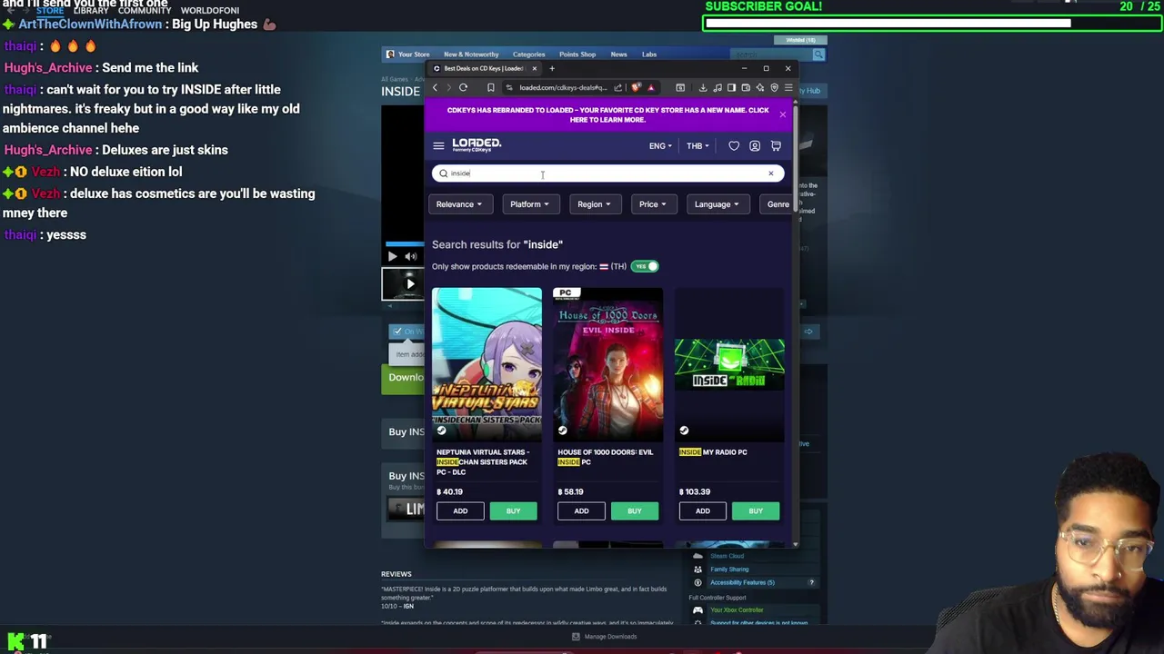This screenshot has height=654, width=1164.
Task: Open a new browser tab
Action: pyautogui.click(x=552, y=68)
